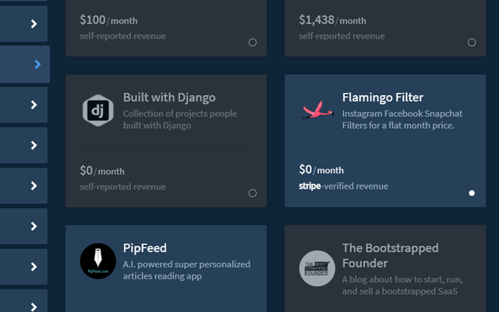Viewport: 499px width, 312px height.
Task: Select the filled circle on Flamingo Filter card
Action: (x=472, y=193)
